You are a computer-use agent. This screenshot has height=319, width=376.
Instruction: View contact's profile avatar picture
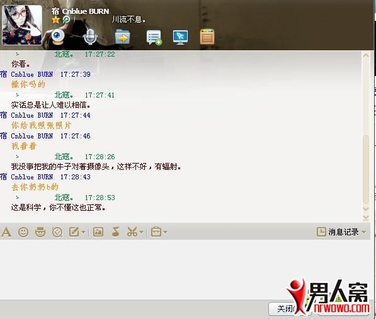(x=22, y=25)
